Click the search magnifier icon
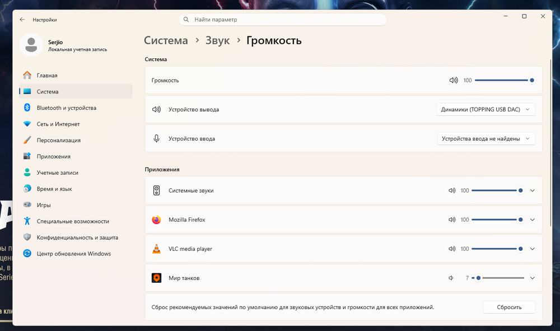This screenshot has width=560, height=331. (186, 20)
